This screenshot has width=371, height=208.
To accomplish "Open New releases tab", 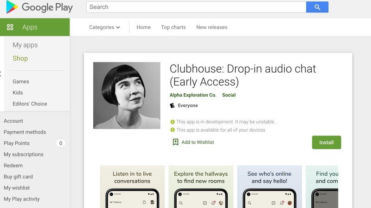I will point(211,27).
